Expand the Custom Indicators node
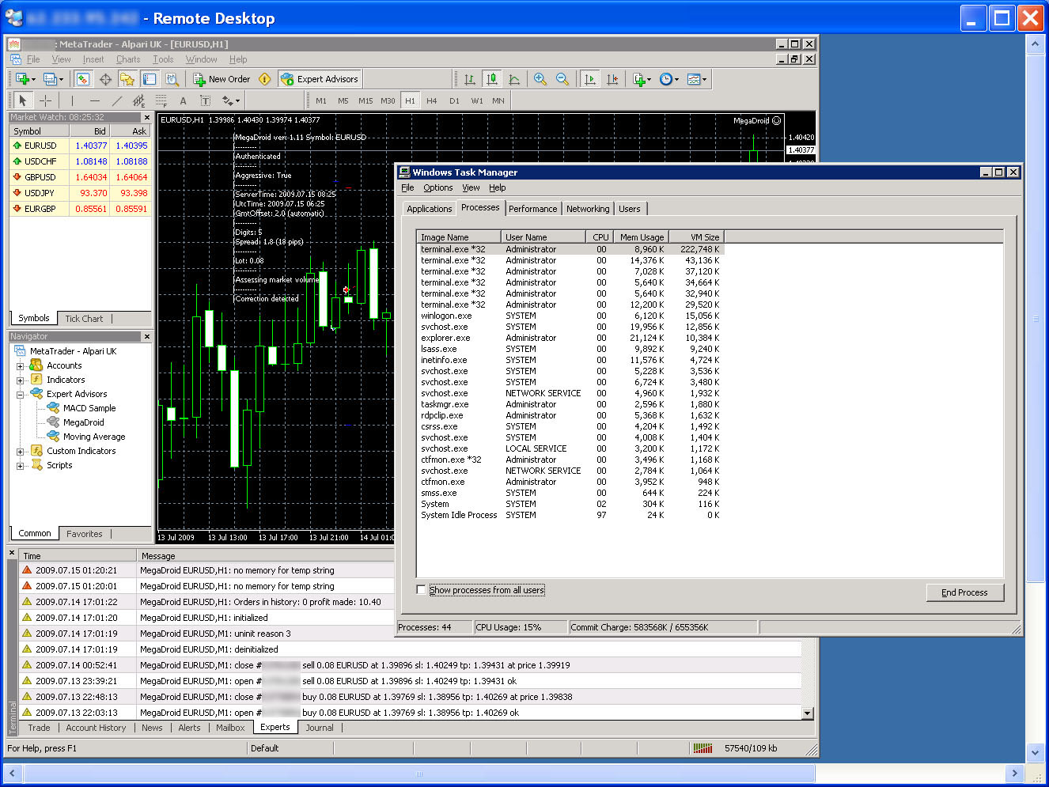This screenshot has width=1049, height=787. tap(20, 452)
